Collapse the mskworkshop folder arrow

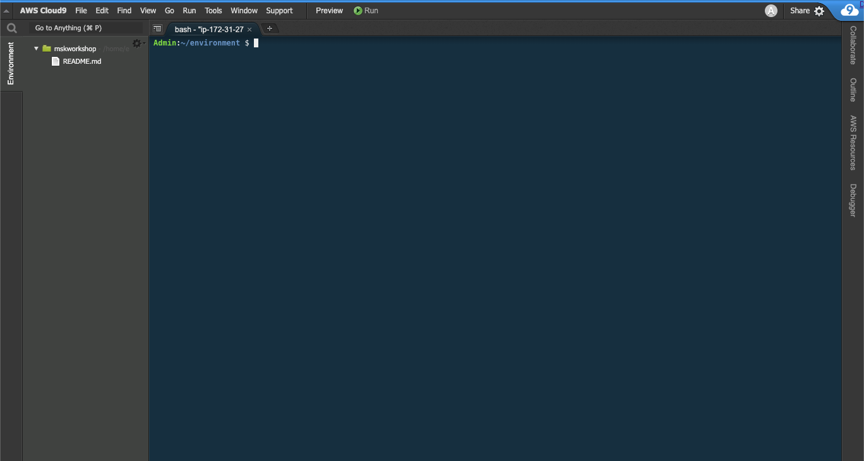[37, 49]
